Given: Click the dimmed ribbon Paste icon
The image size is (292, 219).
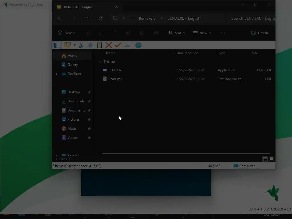Looking at the screenshot, I should pyautogui.click(x=115, y=33).
